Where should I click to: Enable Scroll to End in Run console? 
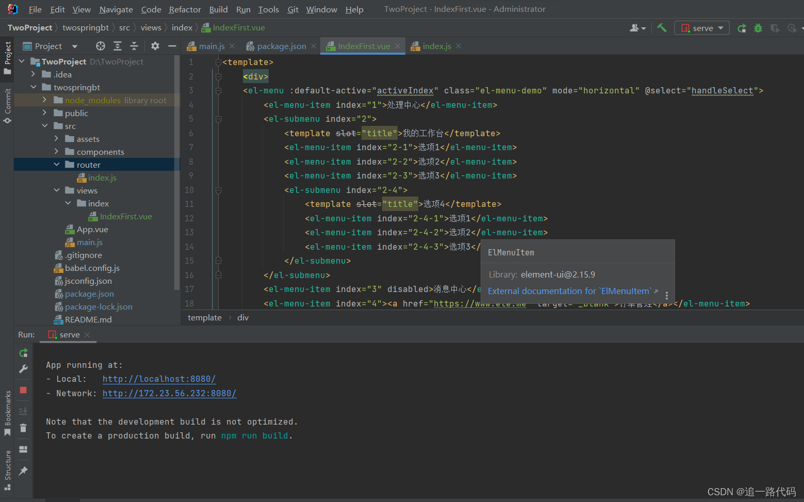tap(23, 411)
